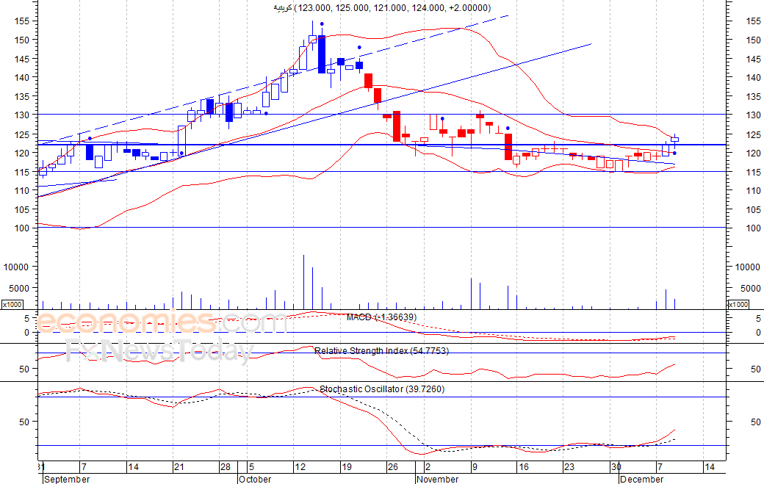The width and height of the screenshot is (764, 484).
Task: Click date label 21 in September
Action: pyautogui.click(x=179, y=467)
